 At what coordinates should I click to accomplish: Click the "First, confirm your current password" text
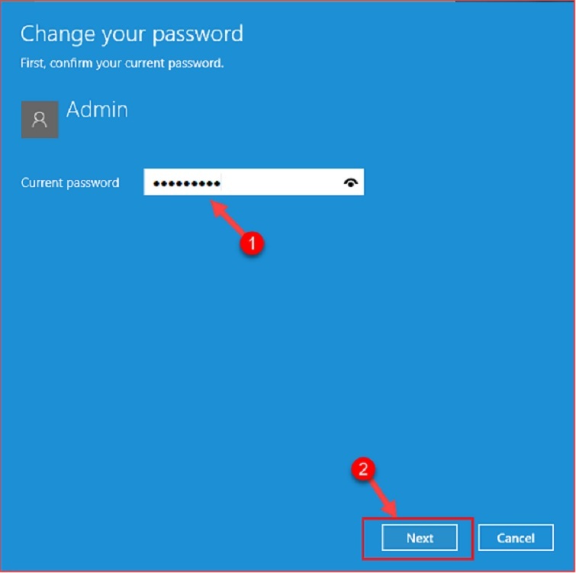click(x=122, y=63)
